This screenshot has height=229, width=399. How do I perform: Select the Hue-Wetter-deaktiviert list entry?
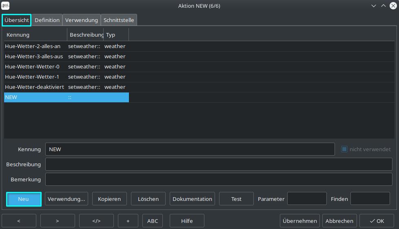(x=34, y=87)
